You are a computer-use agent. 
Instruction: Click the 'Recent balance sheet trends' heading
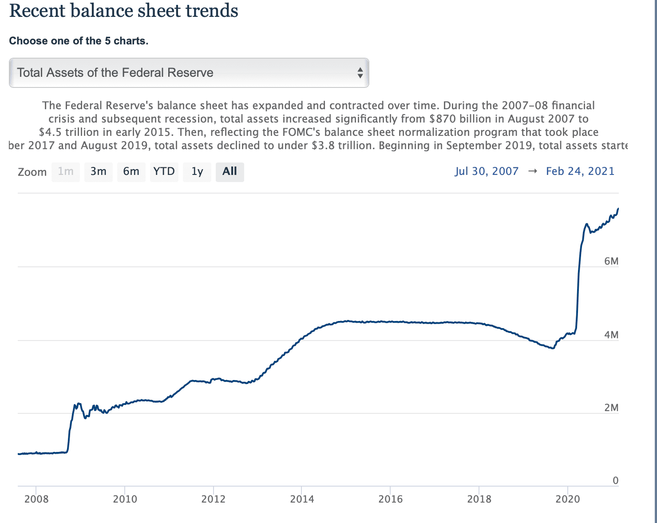pyautogui.click(x=124, y=11)
